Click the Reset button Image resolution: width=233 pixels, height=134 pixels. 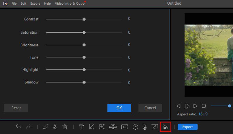pos(16,108)
